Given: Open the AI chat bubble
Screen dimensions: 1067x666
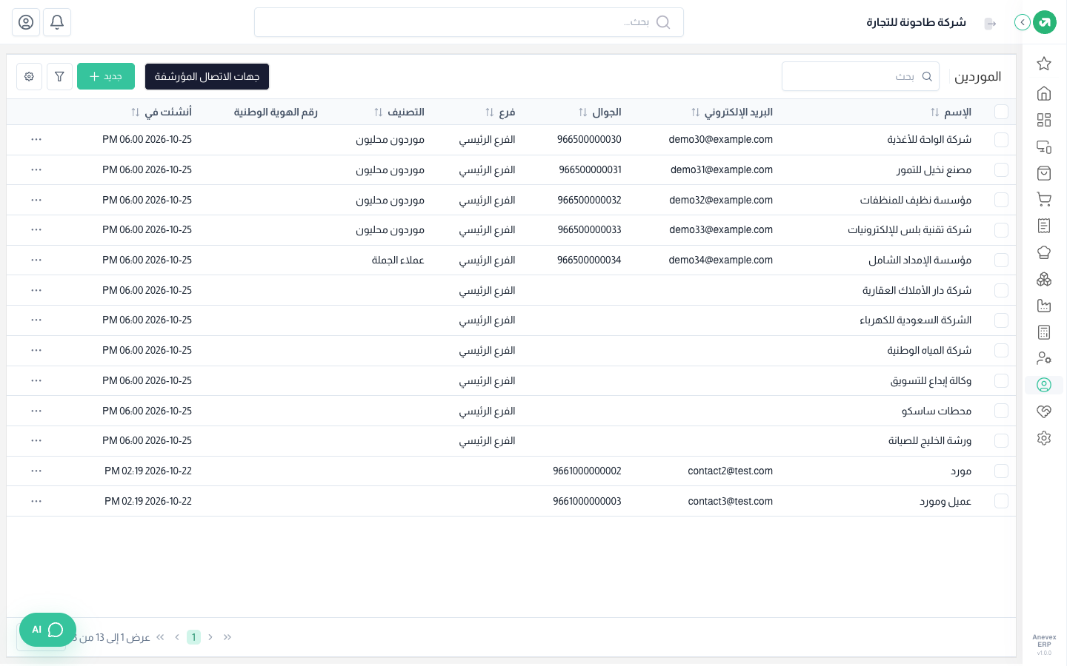Looking at the screenshot, I should tap(48, 630).
